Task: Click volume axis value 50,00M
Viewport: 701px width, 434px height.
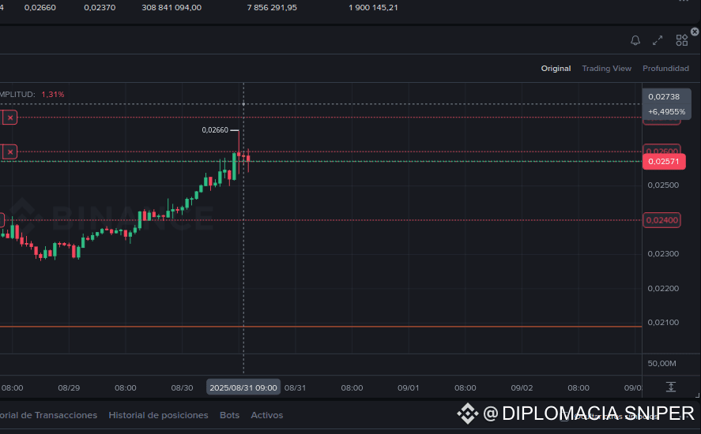Action: (661, 364)
